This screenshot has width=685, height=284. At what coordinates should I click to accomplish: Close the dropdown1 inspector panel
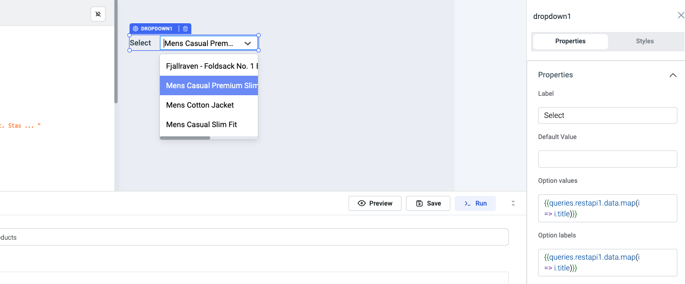coord(681,16)
